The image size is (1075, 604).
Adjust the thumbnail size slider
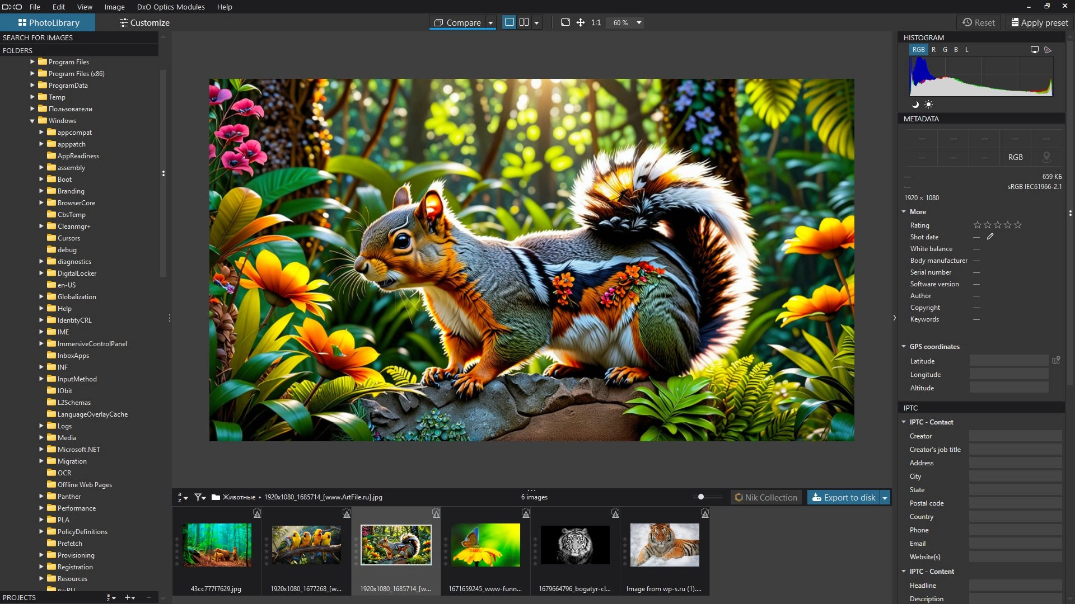(701, 497)
